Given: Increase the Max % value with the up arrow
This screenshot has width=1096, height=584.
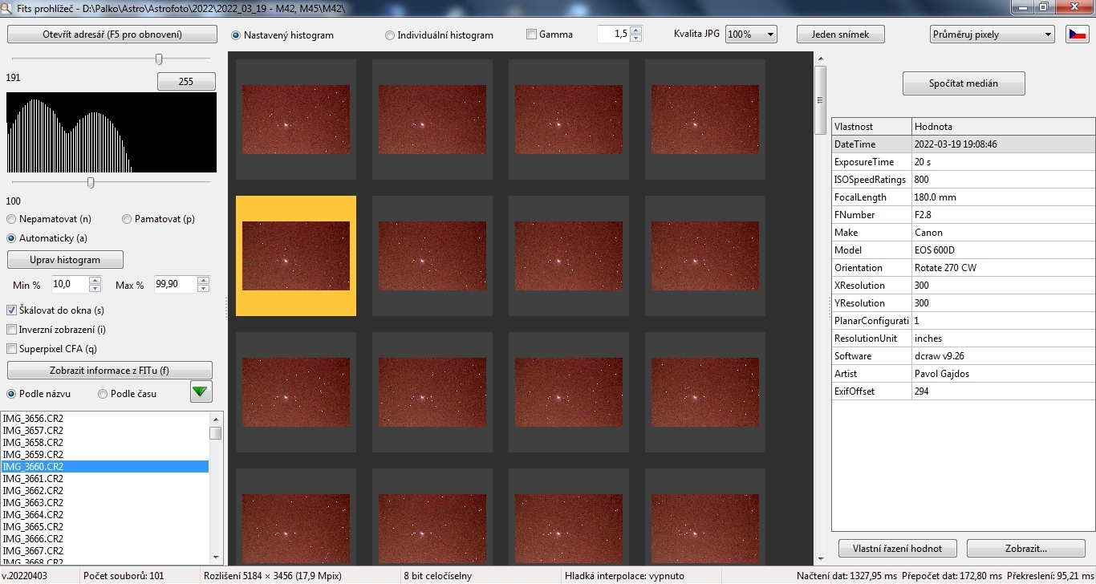Looking at the screenshot, I should (x=203, y=281).
